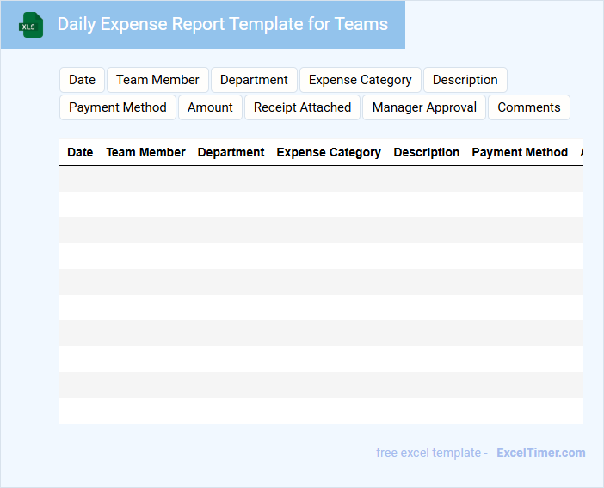Click the Date column header in table

(x=80, y=152)
